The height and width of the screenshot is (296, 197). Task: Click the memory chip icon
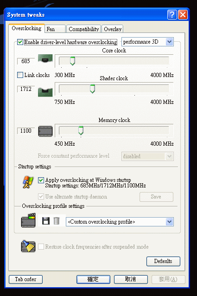tap(45, 131)
